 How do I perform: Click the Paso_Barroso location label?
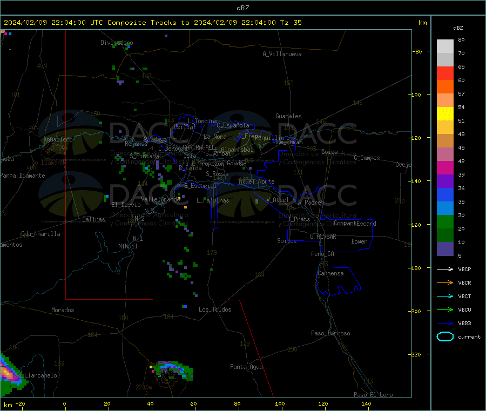pos(330,333)
